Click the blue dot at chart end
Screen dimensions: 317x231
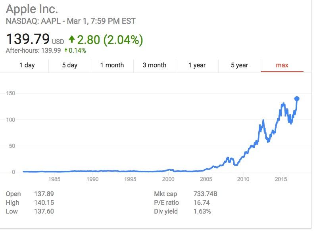[296, 99]
